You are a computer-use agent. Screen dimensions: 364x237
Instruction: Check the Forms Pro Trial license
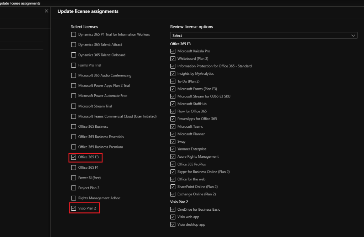point(74,65)
